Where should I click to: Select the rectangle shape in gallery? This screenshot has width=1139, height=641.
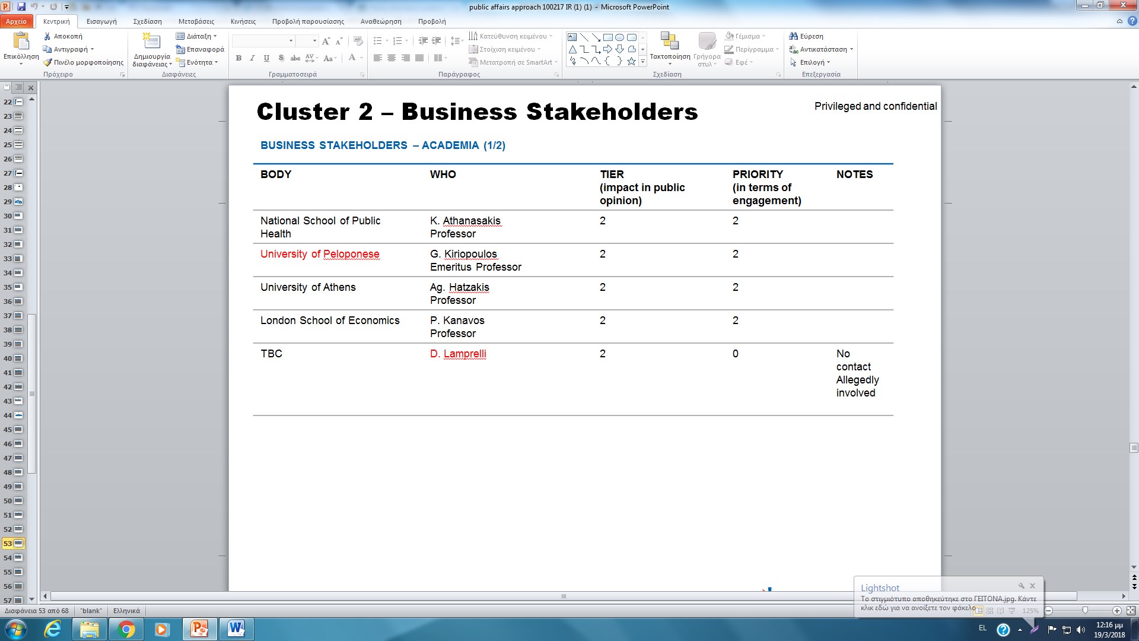tap(608, 37)
